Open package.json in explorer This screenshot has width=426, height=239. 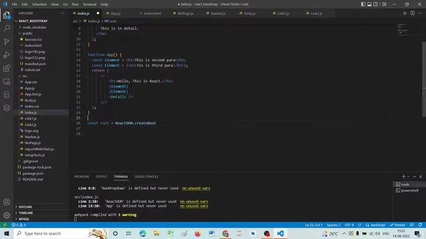point(33,173)
